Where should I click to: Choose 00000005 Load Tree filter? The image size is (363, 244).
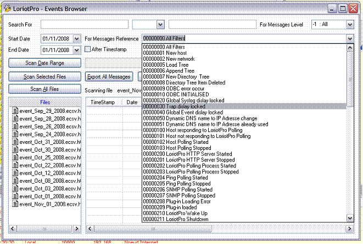(x=244, y=65)
